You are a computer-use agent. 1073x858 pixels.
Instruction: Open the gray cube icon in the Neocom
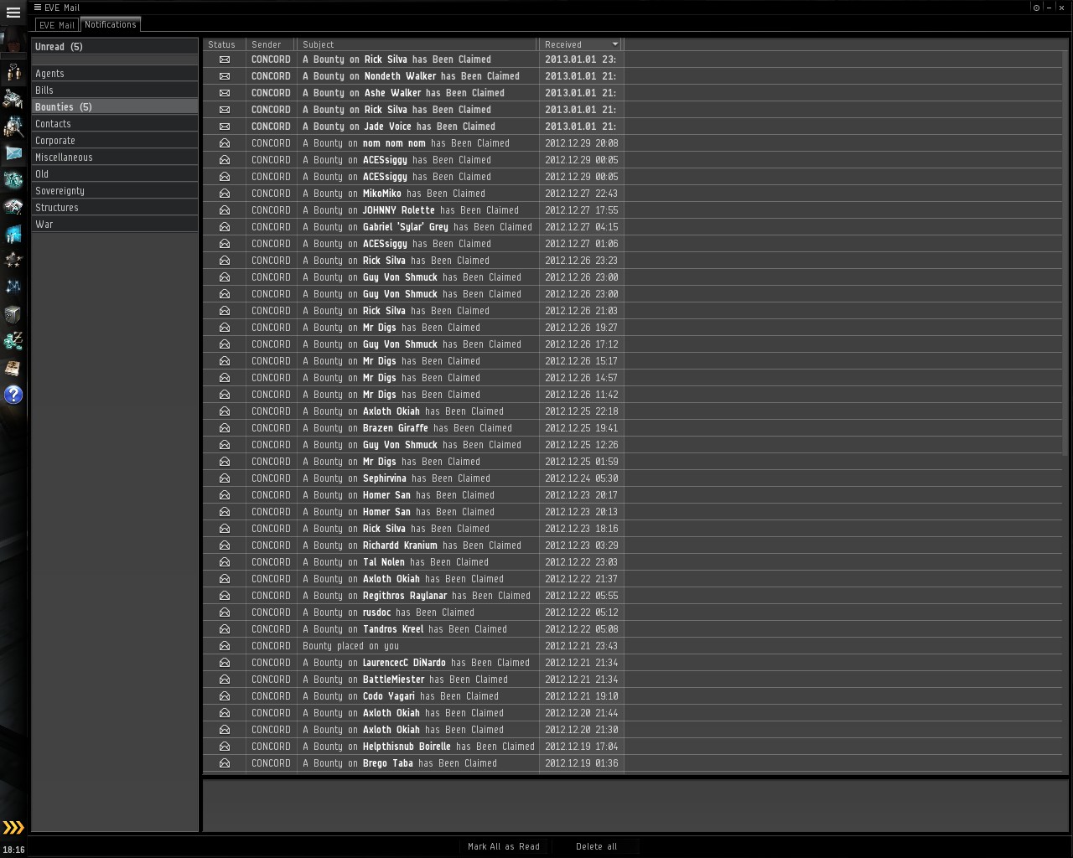[13, 314]
